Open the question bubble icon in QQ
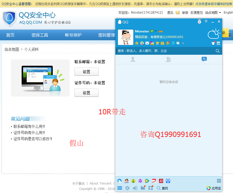 point(178,43)
